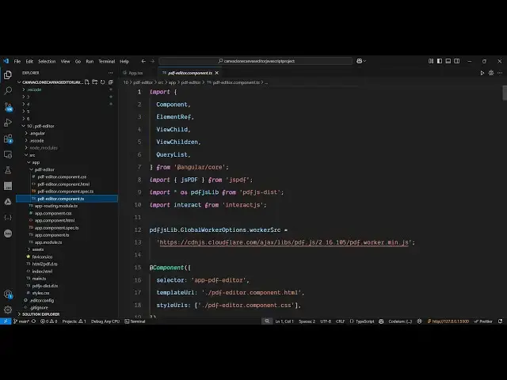Expand the .vscode root folder
Image resolution: width=507 pixels, height=380 pixels.
(67, 89)
